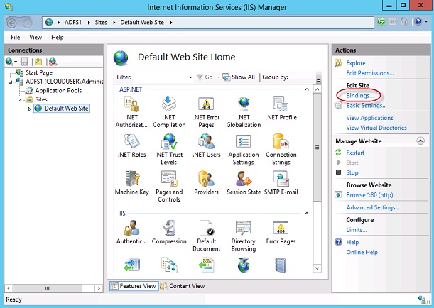Viewport: 434px width, 308px height.
Task: Open the toolbar overflow chevron beside Group by
Action: [318, 81]
